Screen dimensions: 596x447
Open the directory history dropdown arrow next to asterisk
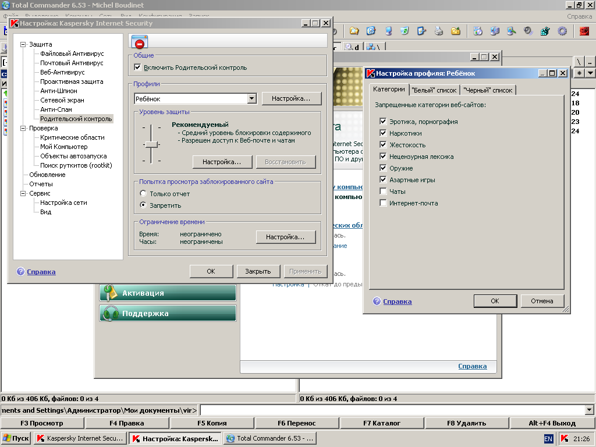[590, 73]
